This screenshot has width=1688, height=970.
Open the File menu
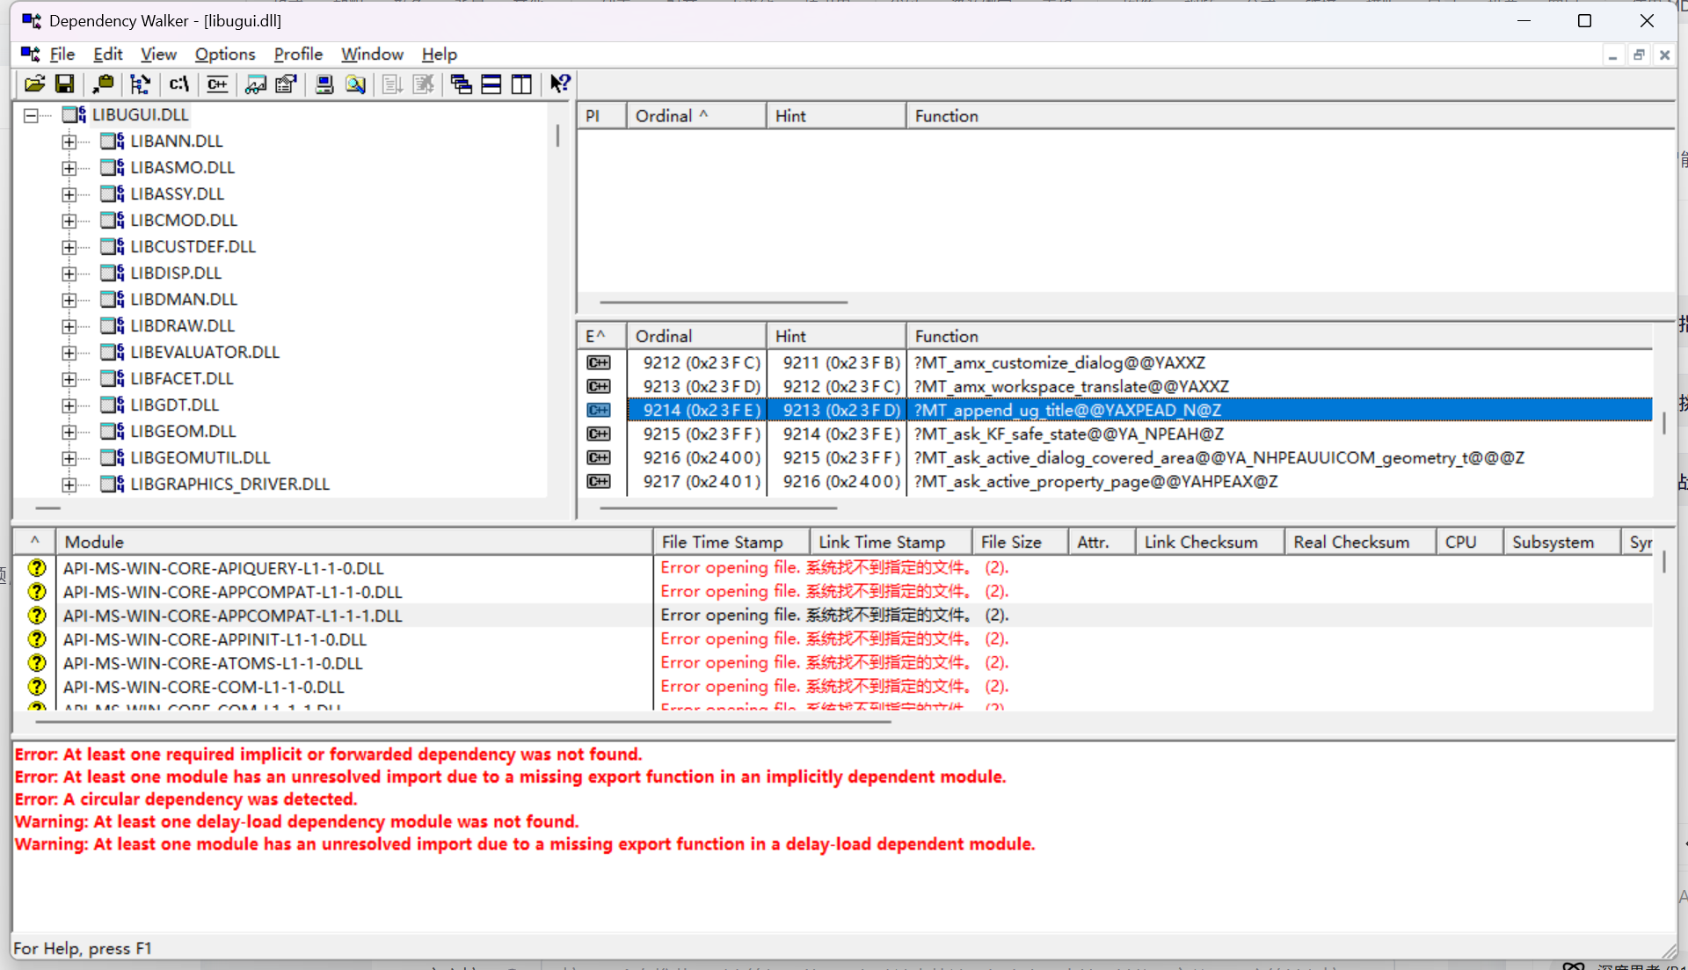coord(62,55)
